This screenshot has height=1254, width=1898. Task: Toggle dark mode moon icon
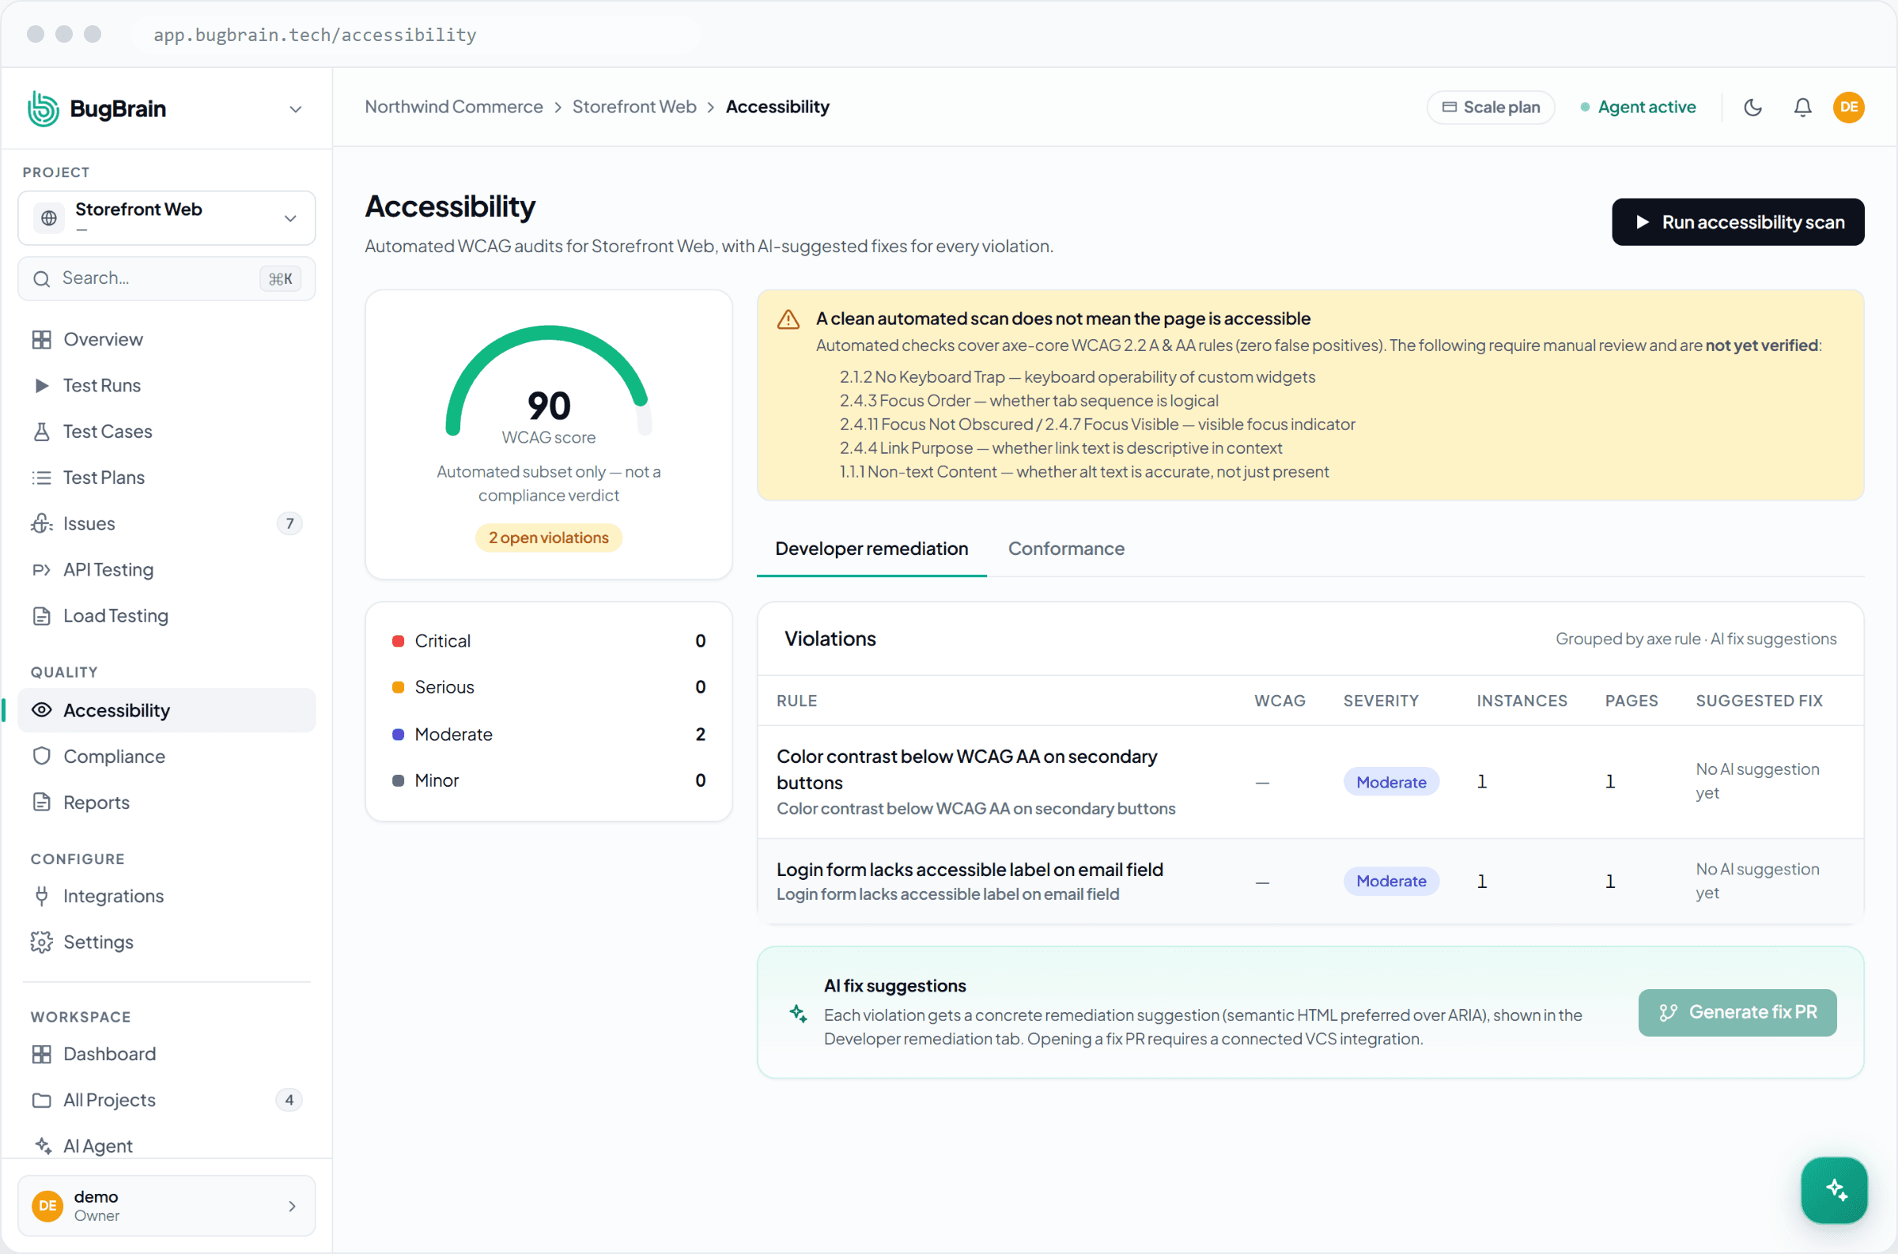click(1753, 108)
